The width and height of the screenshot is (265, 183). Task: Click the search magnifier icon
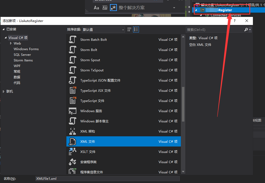(246, 30)
